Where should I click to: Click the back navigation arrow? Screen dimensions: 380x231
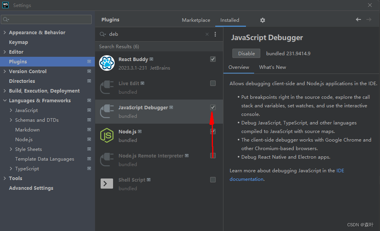(358, 19)
